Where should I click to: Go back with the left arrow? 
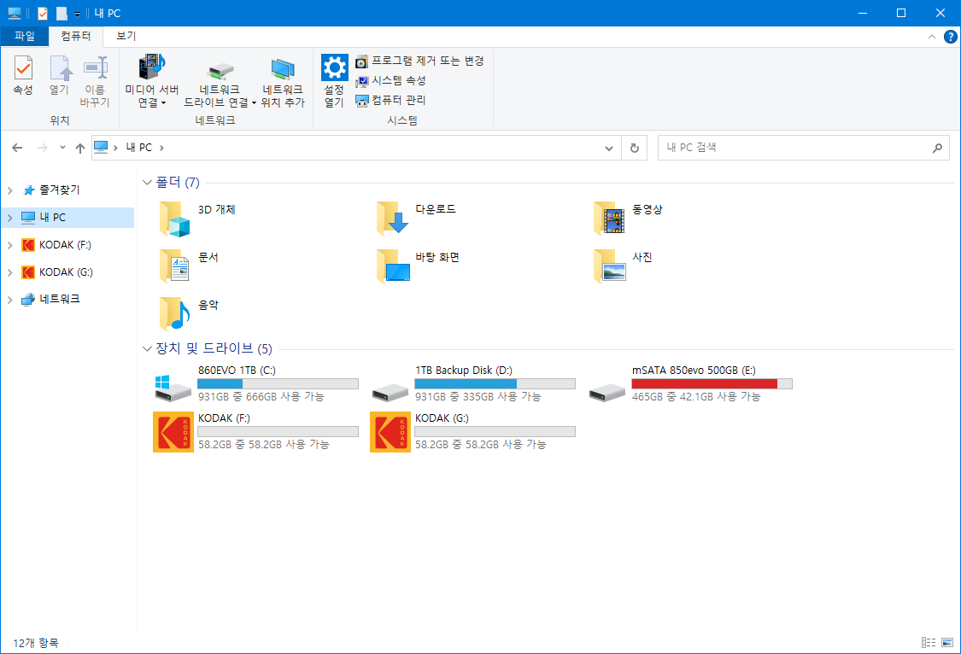pyautogui.click(x=17, y=148)
